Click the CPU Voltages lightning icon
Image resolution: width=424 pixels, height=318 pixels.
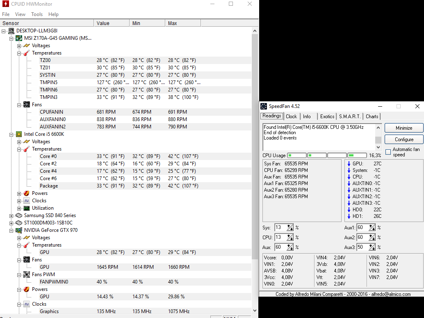tap(27, 142)
